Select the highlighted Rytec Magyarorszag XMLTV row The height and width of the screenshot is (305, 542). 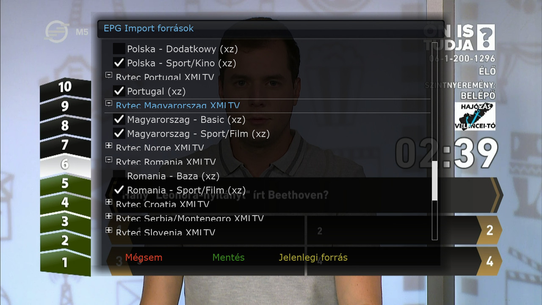[267, 105]
